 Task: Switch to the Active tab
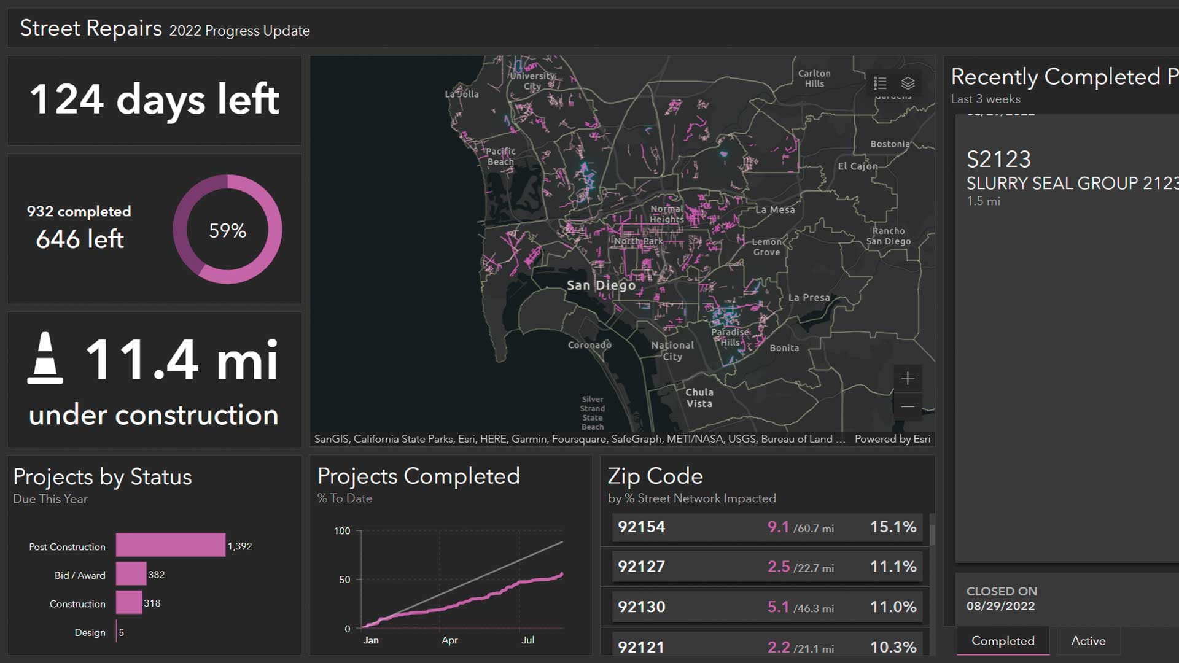[x=1088, y=640]
